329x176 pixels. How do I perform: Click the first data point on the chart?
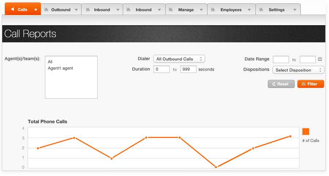pos(38,148)
